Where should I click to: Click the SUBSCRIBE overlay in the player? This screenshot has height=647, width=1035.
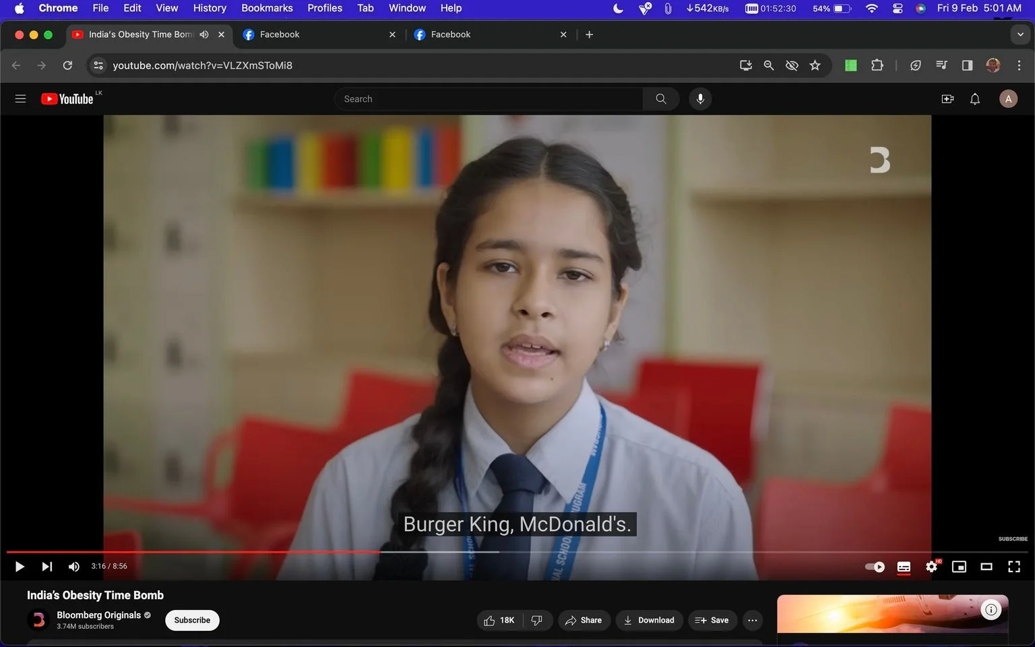tap(1013, 538)
